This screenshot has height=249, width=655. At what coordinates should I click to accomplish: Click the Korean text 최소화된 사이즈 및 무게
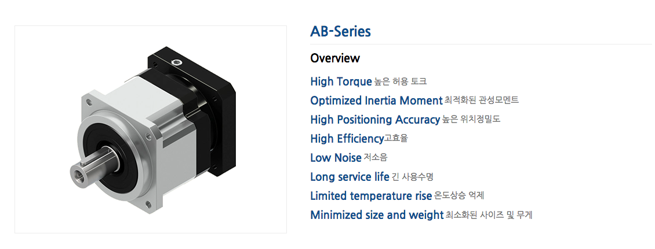489,215
